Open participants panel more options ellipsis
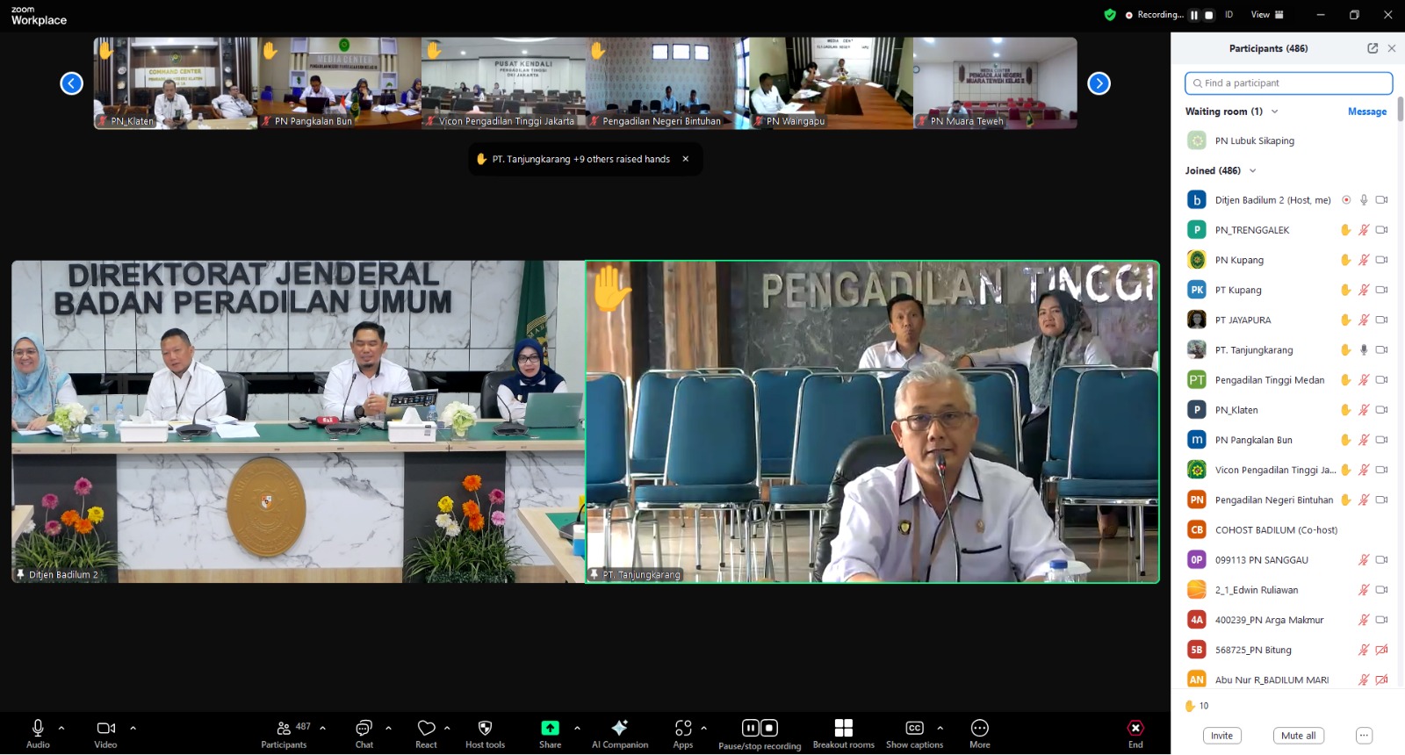The image size is (1405, 755). click(x=1364, y=736)
